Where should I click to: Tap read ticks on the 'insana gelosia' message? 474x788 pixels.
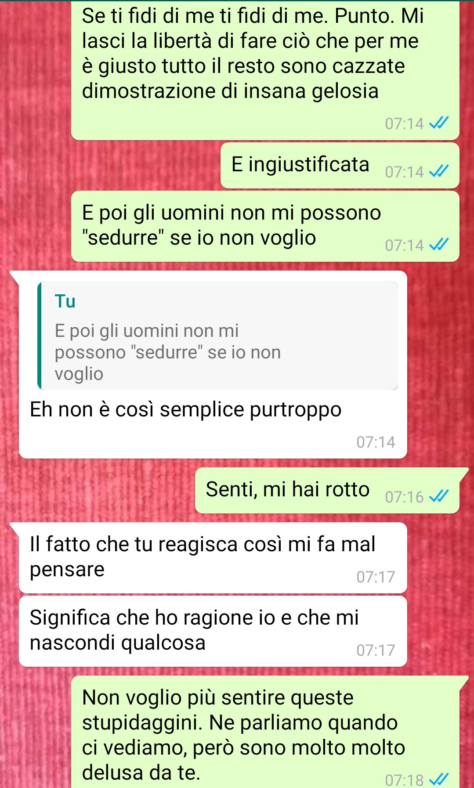coord(438,123)
